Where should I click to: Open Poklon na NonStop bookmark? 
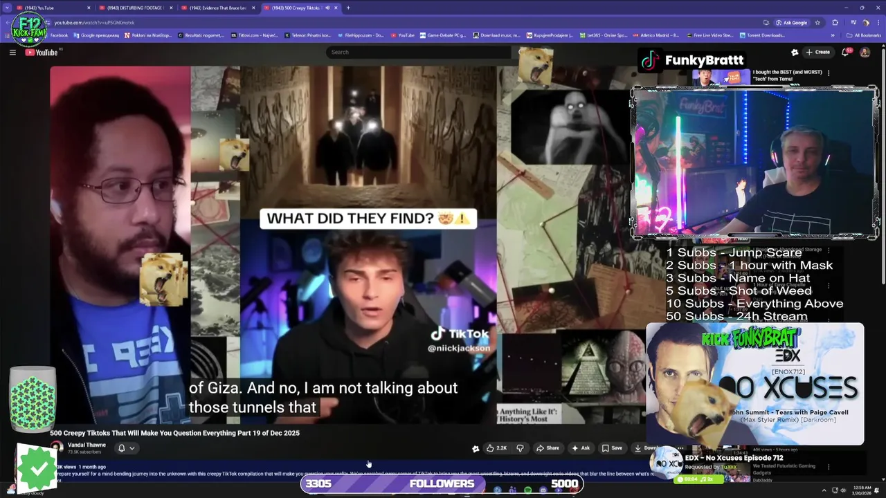(148, 35)
